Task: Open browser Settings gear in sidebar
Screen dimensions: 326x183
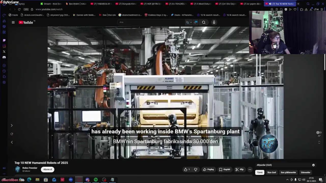Action: pos(4,82)
